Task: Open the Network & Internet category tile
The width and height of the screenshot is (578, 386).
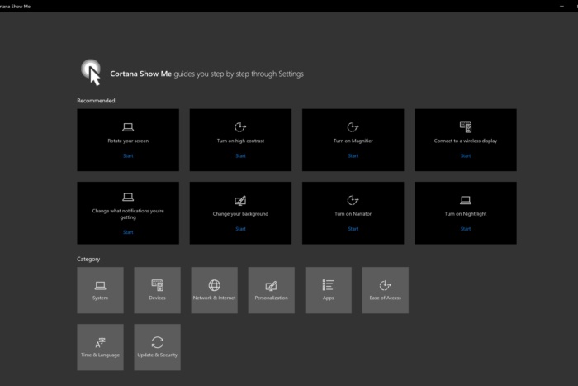Action: coord(214,290)
